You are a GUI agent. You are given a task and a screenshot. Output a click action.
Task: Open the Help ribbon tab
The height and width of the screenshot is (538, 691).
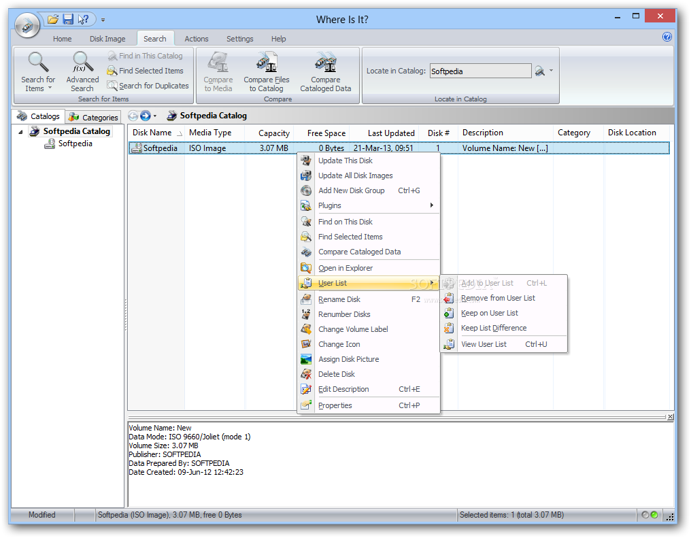[278, 39]
